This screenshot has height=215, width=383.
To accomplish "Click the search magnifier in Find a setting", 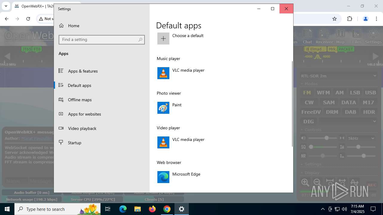I will click(140, 40).
